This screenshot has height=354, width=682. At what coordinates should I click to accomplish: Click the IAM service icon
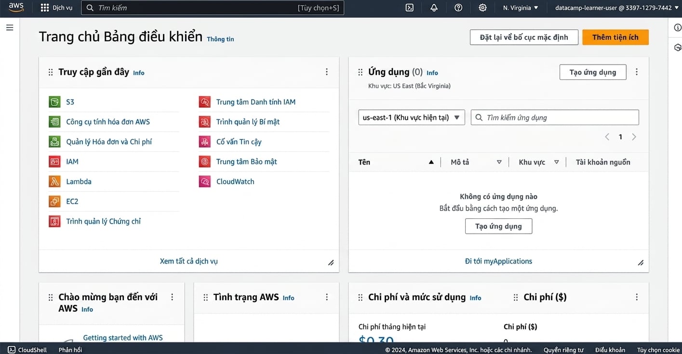(54, 162)
